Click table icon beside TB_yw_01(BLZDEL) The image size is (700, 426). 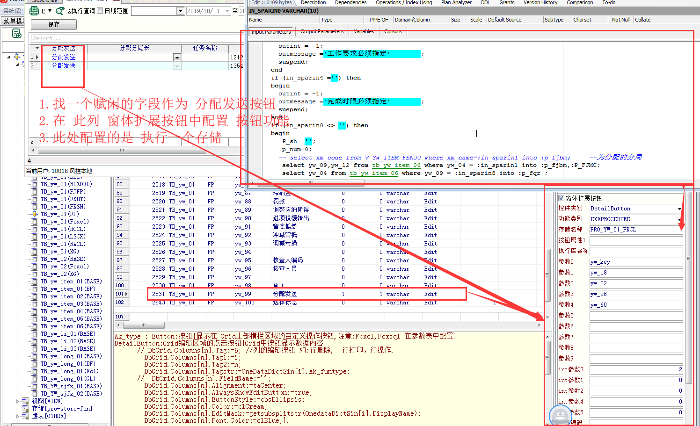click(35, 184)
